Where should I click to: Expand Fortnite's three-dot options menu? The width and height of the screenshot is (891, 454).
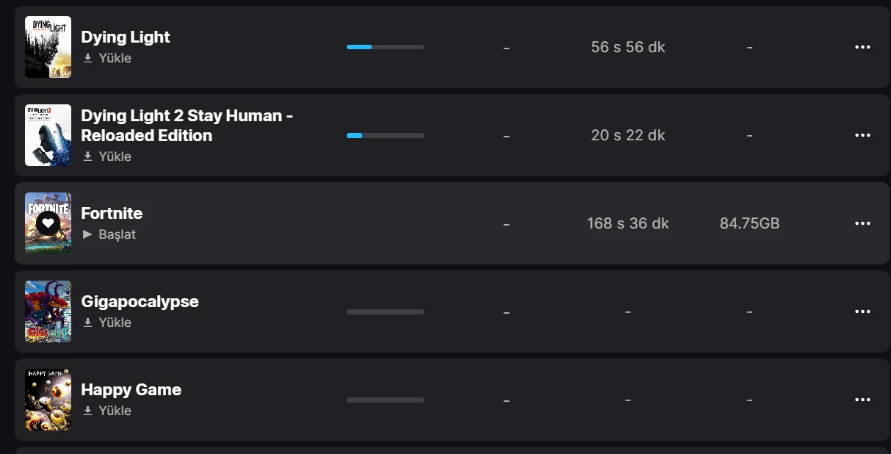(x=862, y=223)
